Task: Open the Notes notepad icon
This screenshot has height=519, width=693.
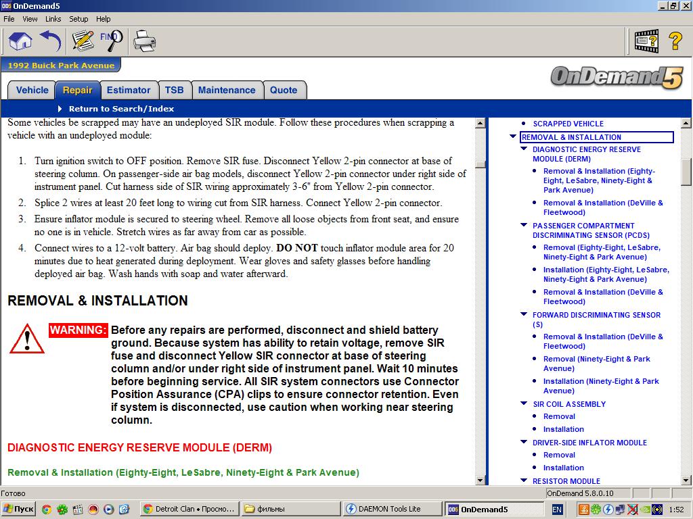Action: click(x=83, y=41)
